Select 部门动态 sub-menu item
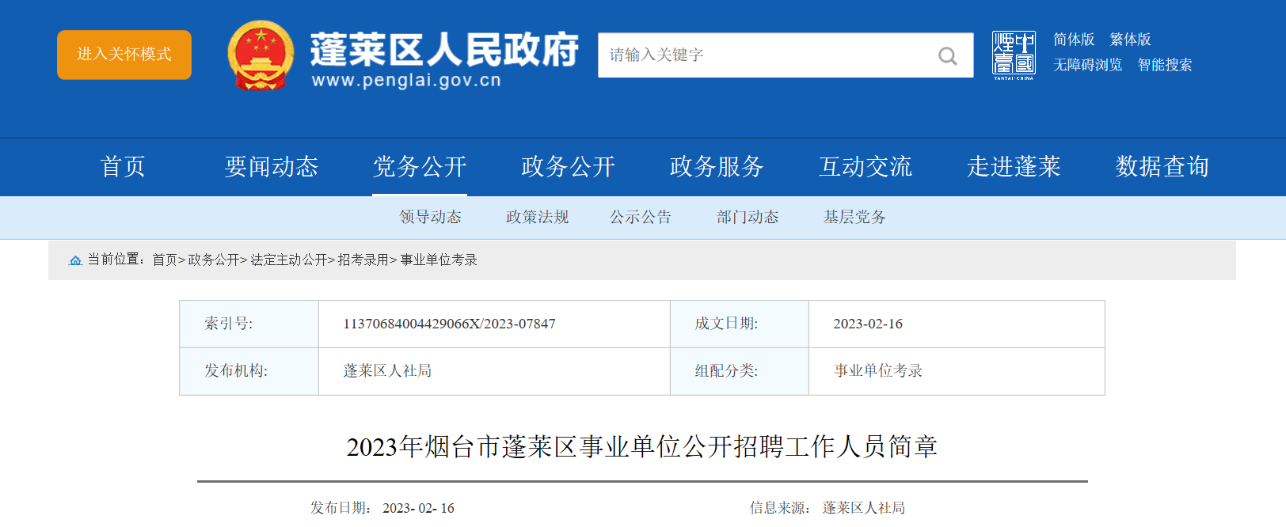Viewport: 1286px width, 527px height. (x=748, y=217)
